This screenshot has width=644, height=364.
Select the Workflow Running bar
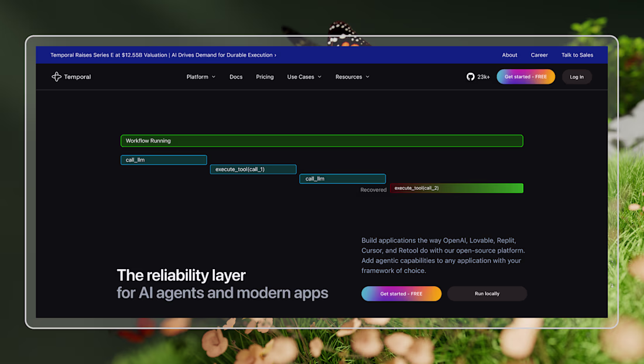pyautogui.click(x=321, y=141)
